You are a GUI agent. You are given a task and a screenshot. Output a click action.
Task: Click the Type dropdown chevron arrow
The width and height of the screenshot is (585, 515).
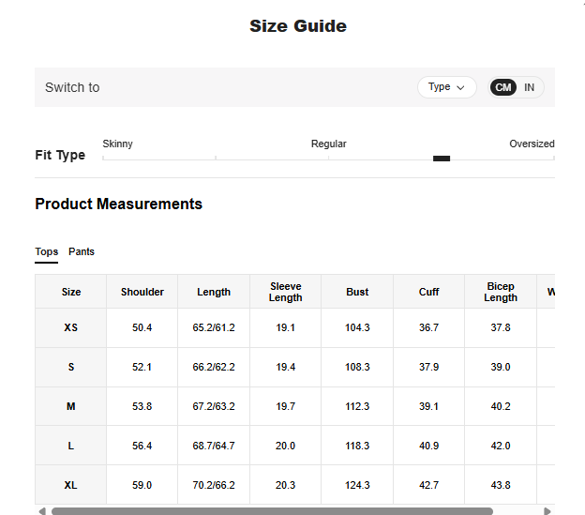(460, 87)
